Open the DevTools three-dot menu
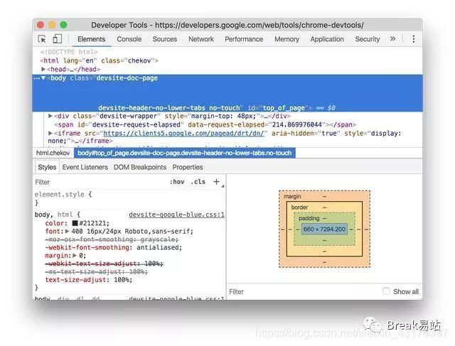 point(414,39)
